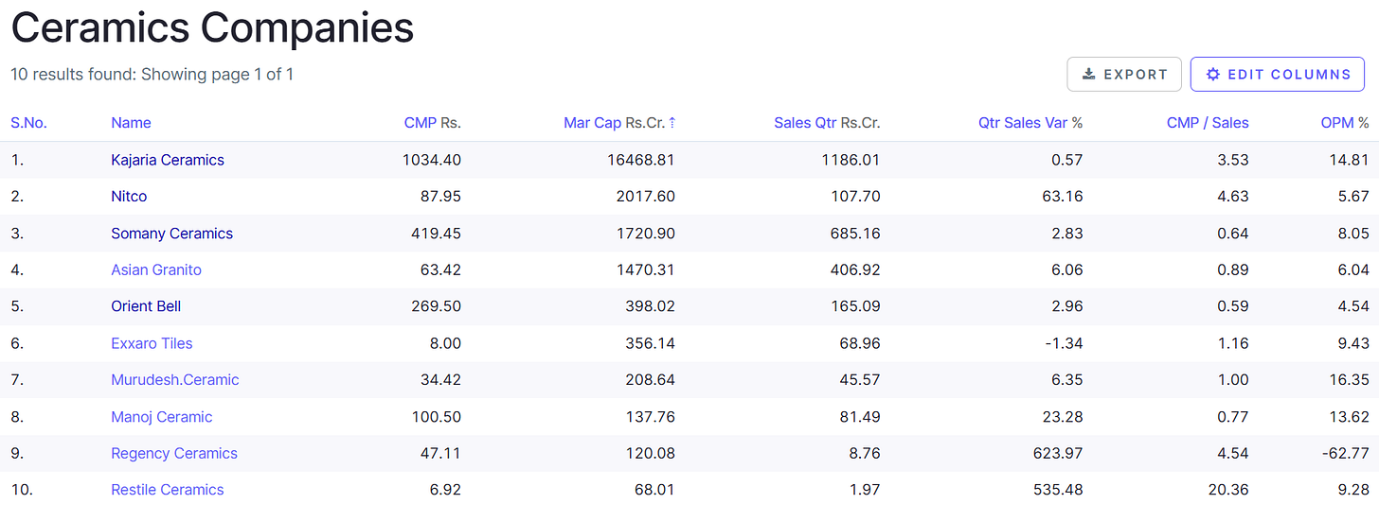This screenshot has height=521, width=1379.
Task: Open Asian Granito company link
Action: (156, 270)
